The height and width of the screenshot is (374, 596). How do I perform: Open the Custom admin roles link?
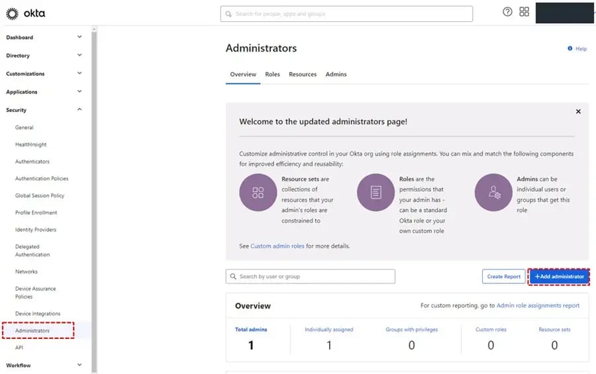(x=277, y=246)
